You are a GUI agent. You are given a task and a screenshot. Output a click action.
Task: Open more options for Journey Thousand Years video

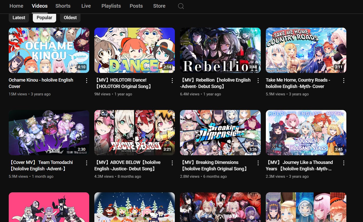pos(344,163)
